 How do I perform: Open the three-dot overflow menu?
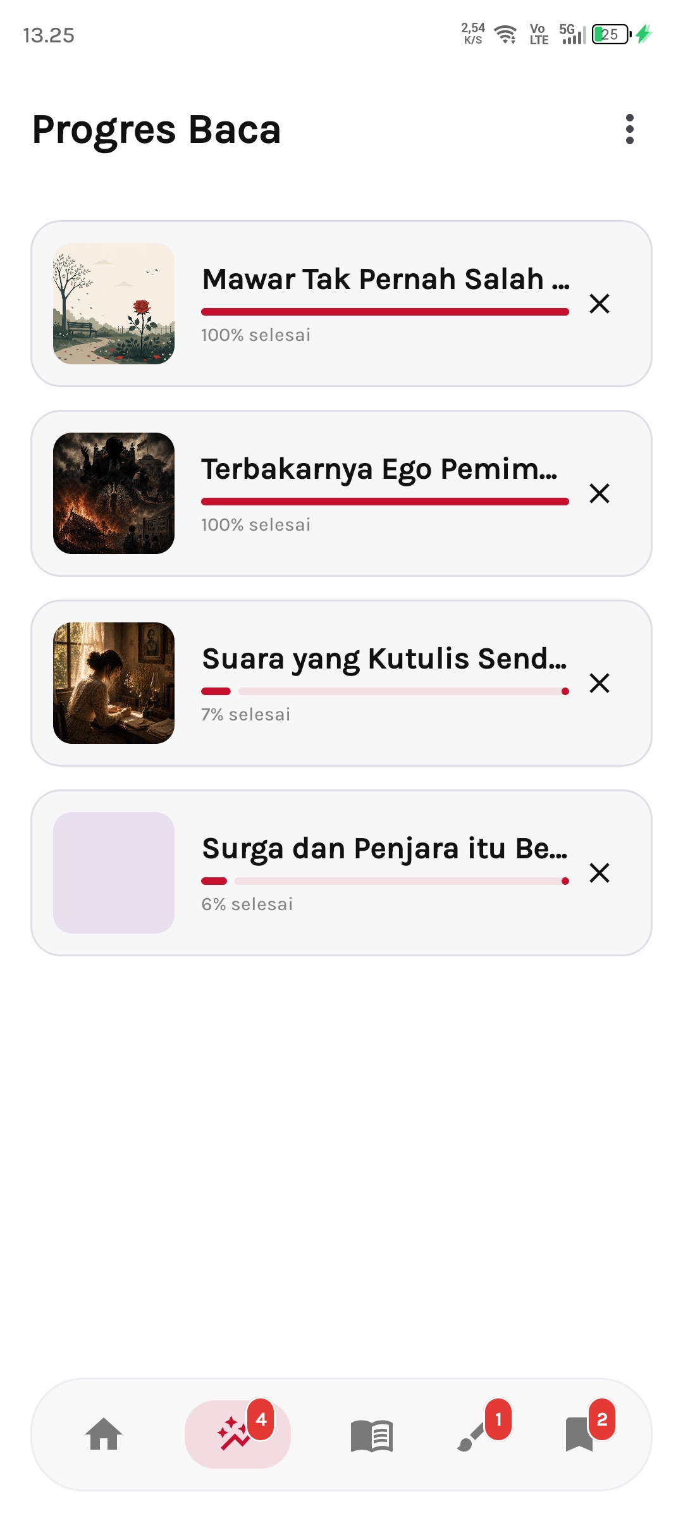[x=629, y=130]
